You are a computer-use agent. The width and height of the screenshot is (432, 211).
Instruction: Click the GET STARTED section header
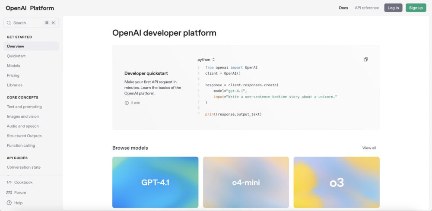tap(19, 37)
